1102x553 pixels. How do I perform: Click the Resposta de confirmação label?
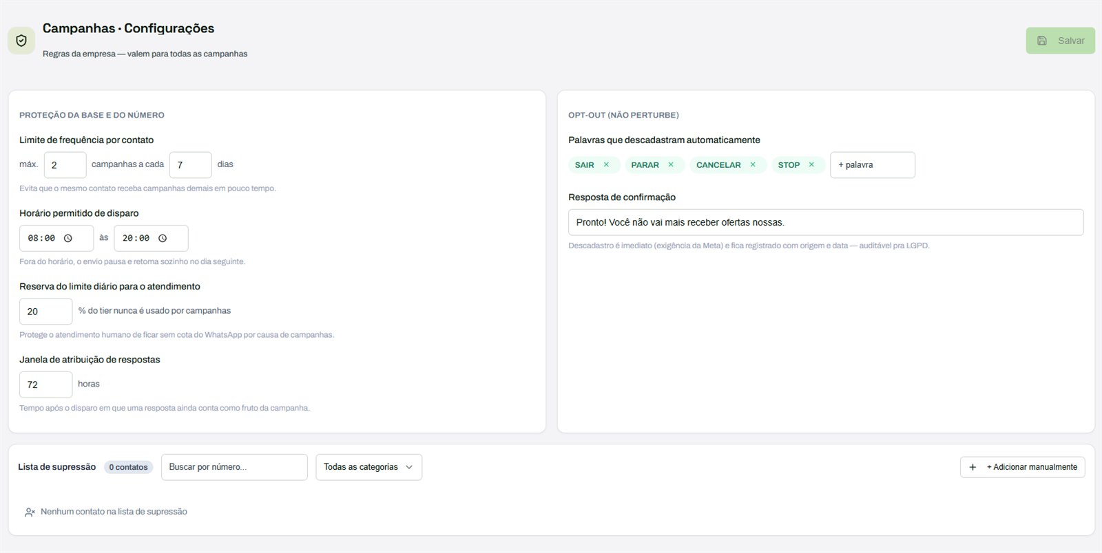(622, 197)
